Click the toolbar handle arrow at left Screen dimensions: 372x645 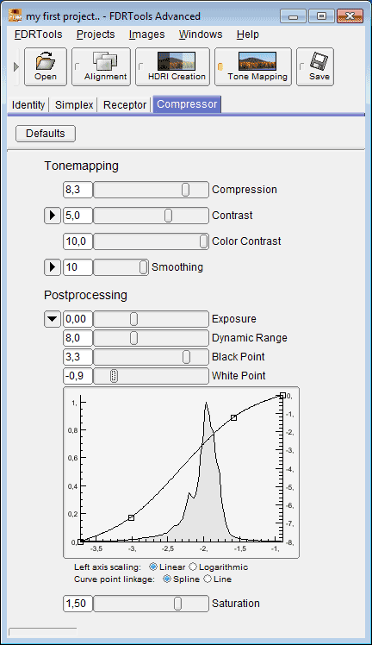point(16,66)
